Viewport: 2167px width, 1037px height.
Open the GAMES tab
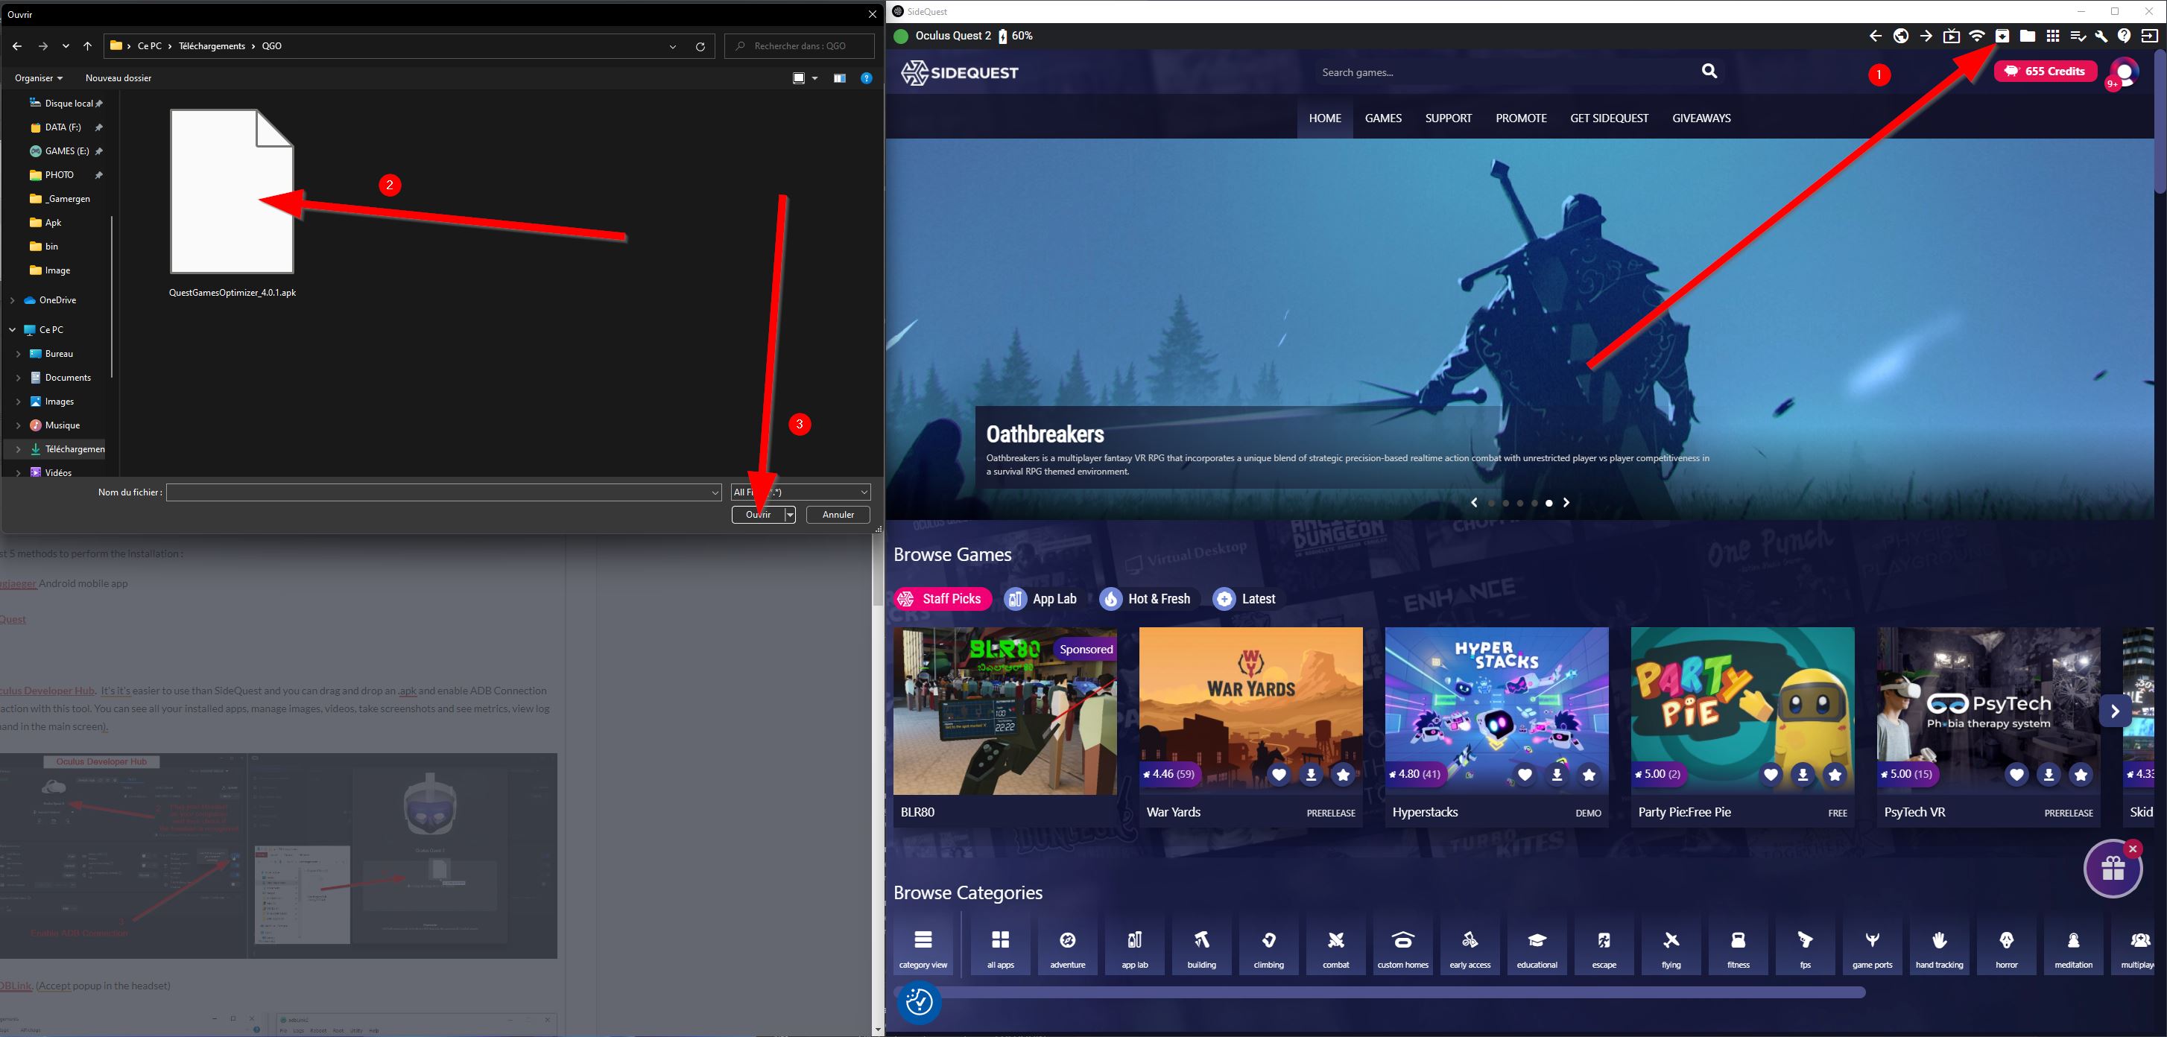(x=1383, y=118)
